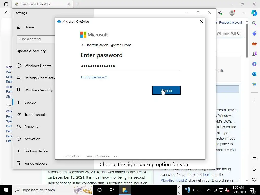Click the muted volume tray icon
Image resolution: width=260 pixels, height=195 pixels.
227,190
